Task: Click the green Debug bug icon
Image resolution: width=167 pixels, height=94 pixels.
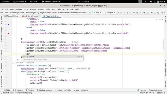Action: pyautogui.click(x=128, y=13)
